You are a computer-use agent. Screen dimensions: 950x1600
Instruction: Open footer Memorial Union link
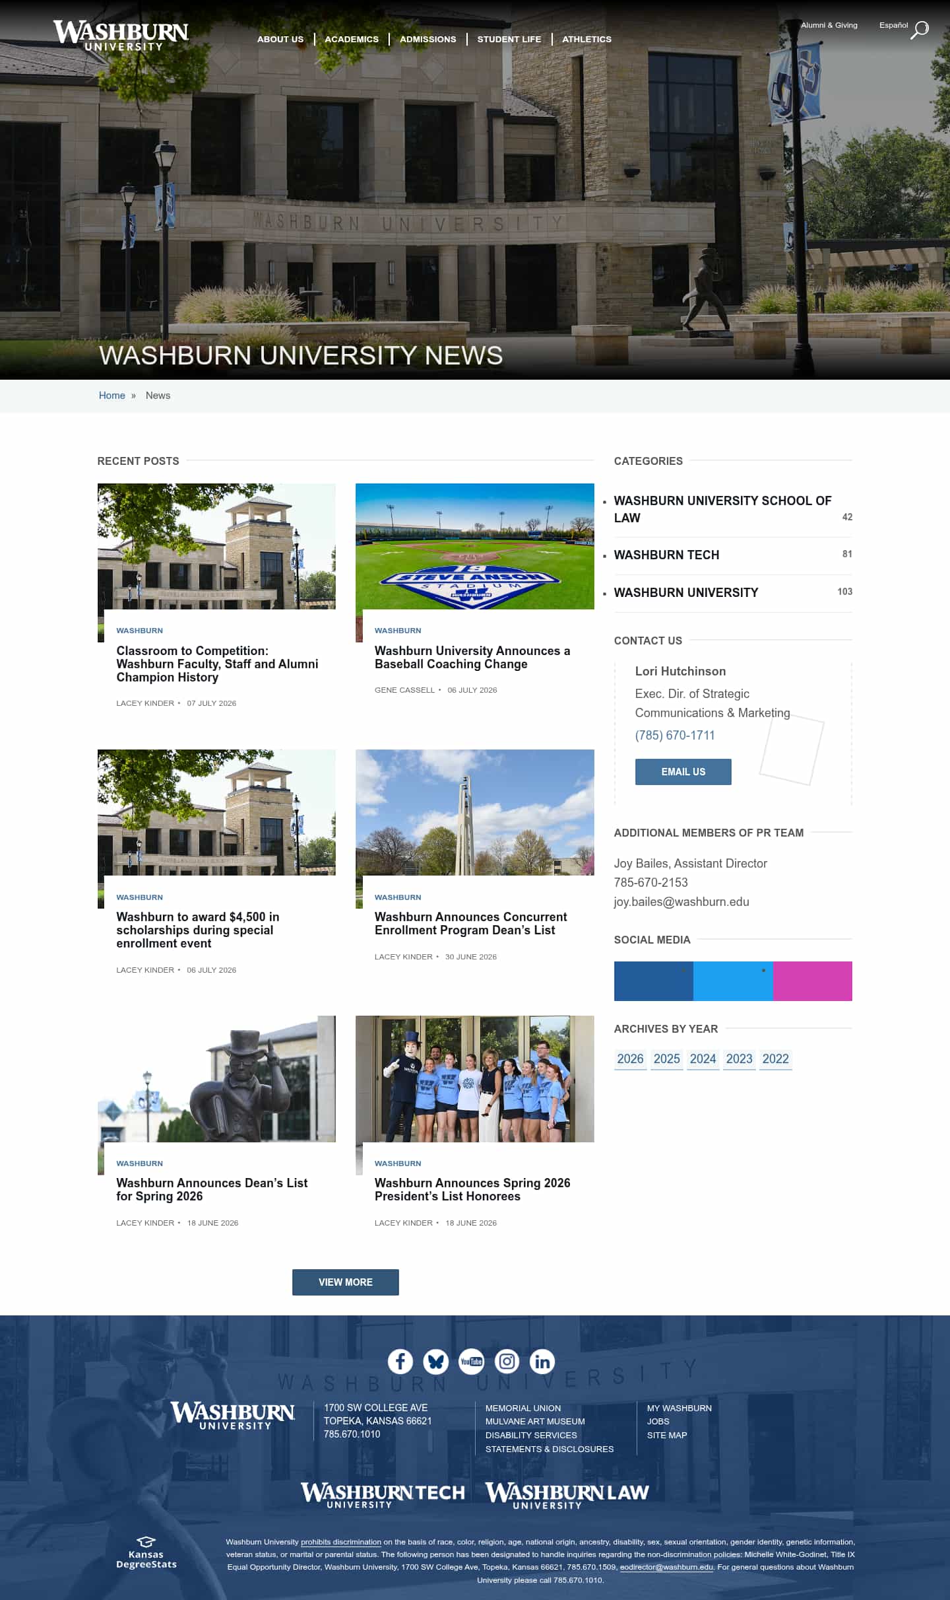(523, 1408)
